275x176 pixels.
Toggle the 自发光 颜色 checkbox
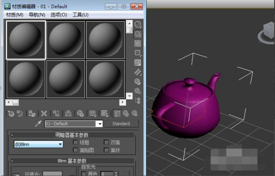click(x=84, y=174)
